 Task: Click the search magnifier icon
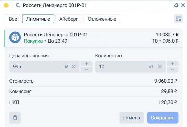tap(18, 5)
